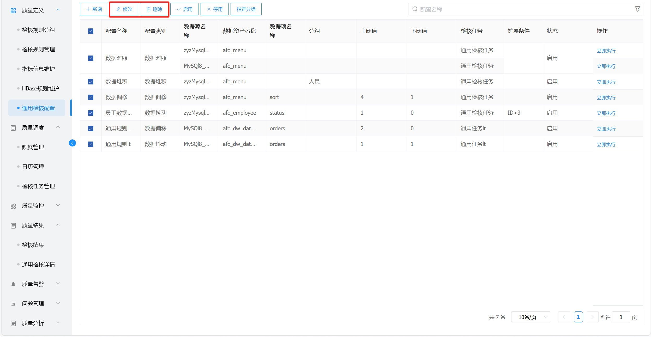Toggle the 通用规则lt row checkbox
The image size is (651, 337).
[91, 144]
